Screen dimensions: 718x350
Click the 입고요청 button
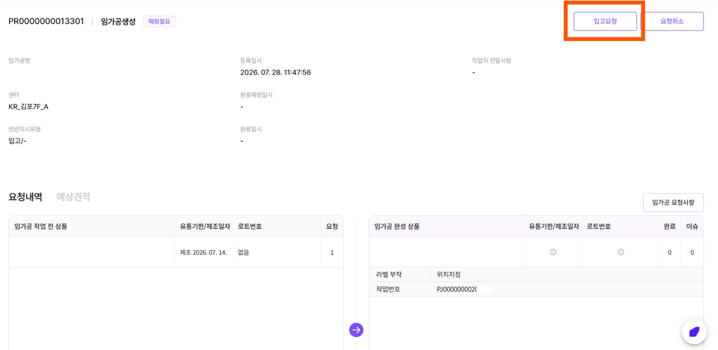tap(605, 21)
